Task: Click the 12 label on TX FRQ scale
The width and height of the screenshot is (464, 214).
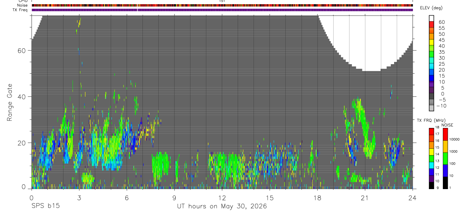Action: point(437,168)
